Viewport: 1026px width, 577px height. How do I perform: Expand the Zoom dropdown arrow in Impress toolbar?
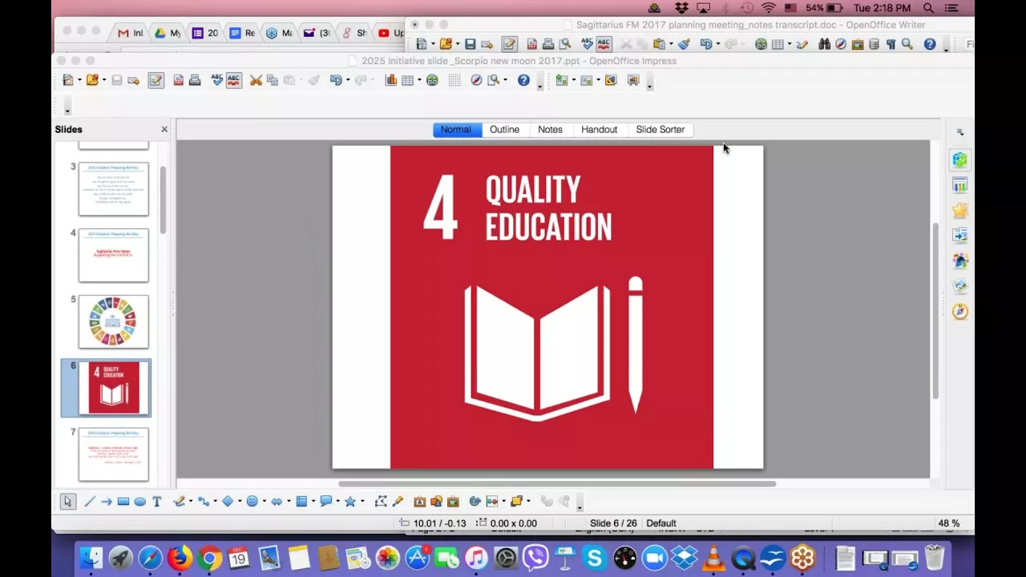click(504, 80)
